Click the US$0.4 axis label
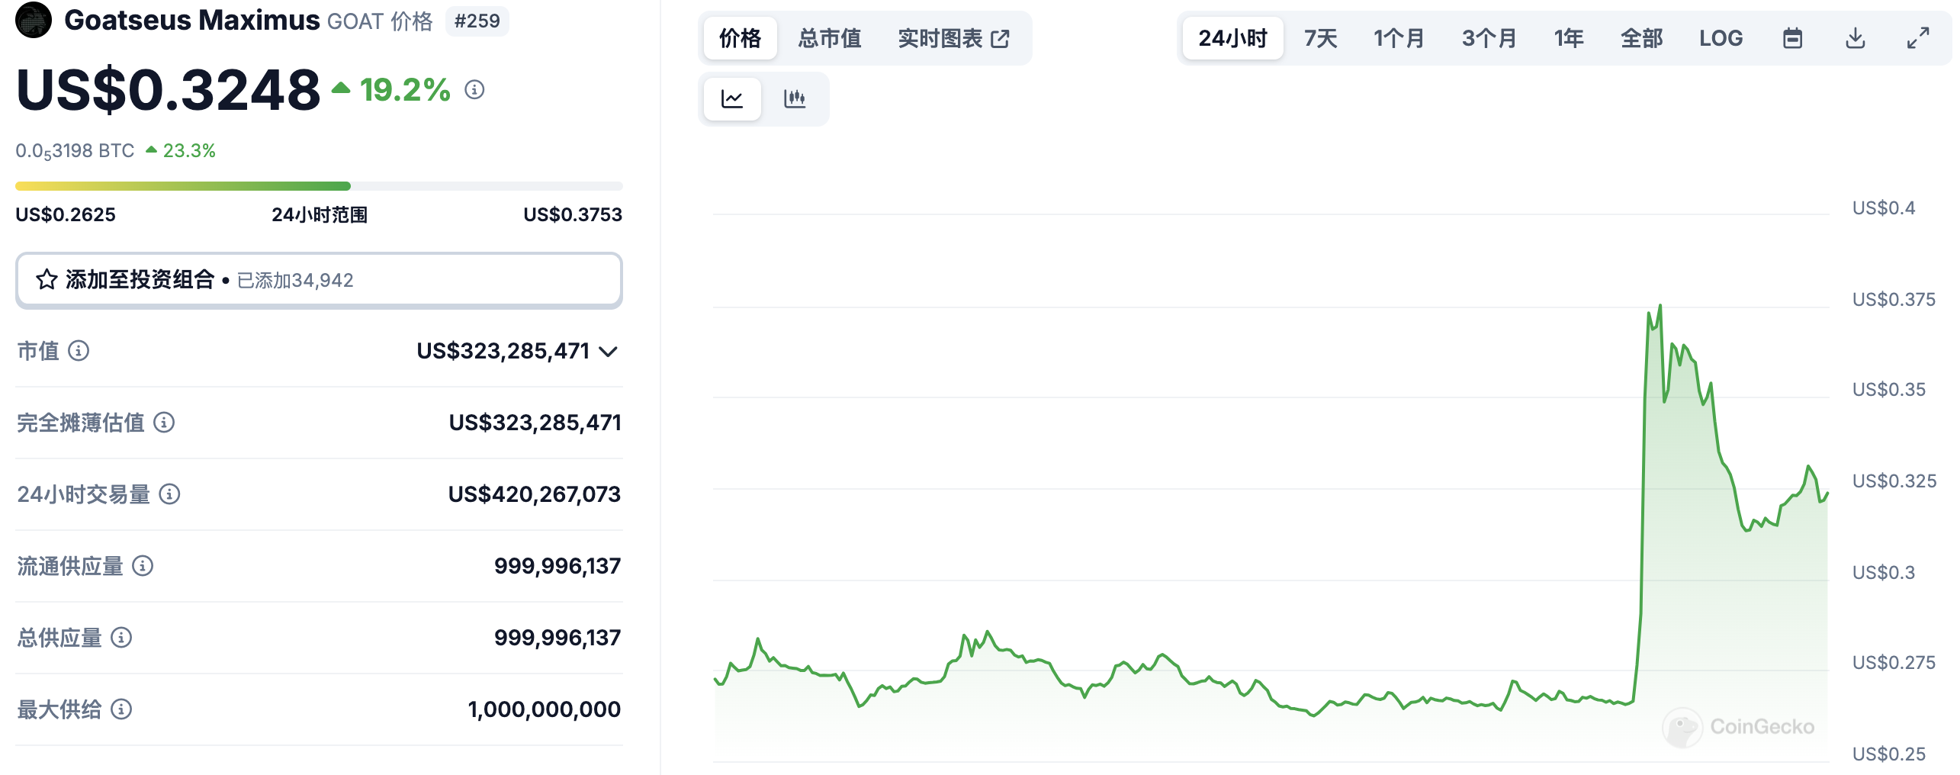 (x=1884, y=208)
